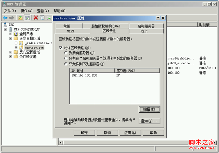Viewport: 219px width, 153px height.
Task: Click the 取消 button
Action: point(107,133)
